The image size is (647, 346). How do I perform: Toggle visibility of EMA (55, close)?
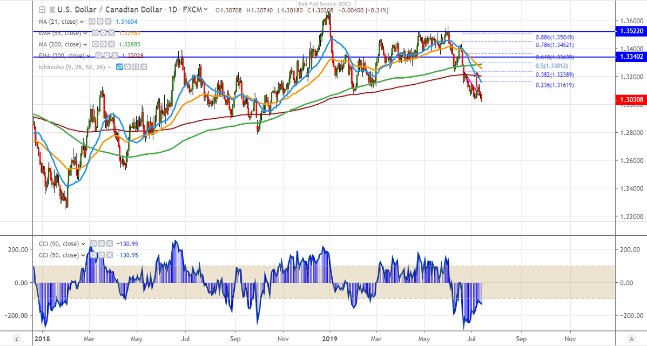(96, 33)
